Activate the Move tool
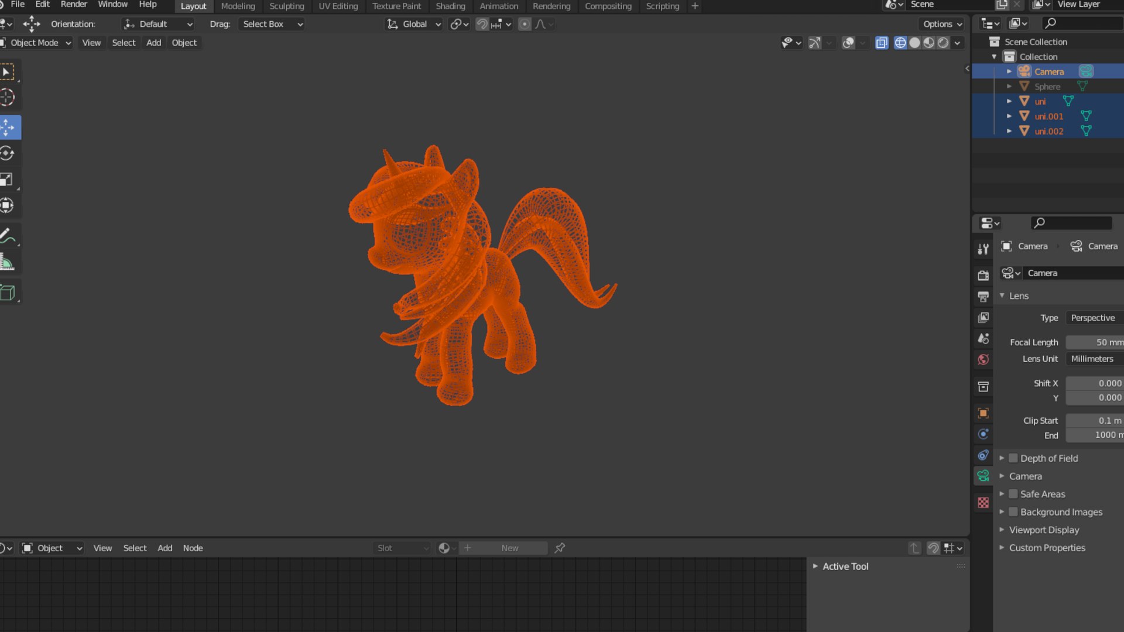 (8, 127)
